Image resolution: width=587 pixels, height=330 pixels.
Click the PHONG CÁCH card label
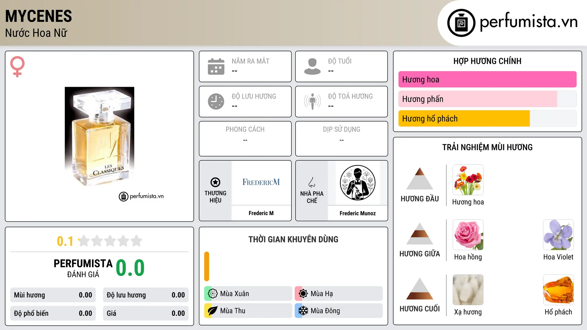click(245, 129)
